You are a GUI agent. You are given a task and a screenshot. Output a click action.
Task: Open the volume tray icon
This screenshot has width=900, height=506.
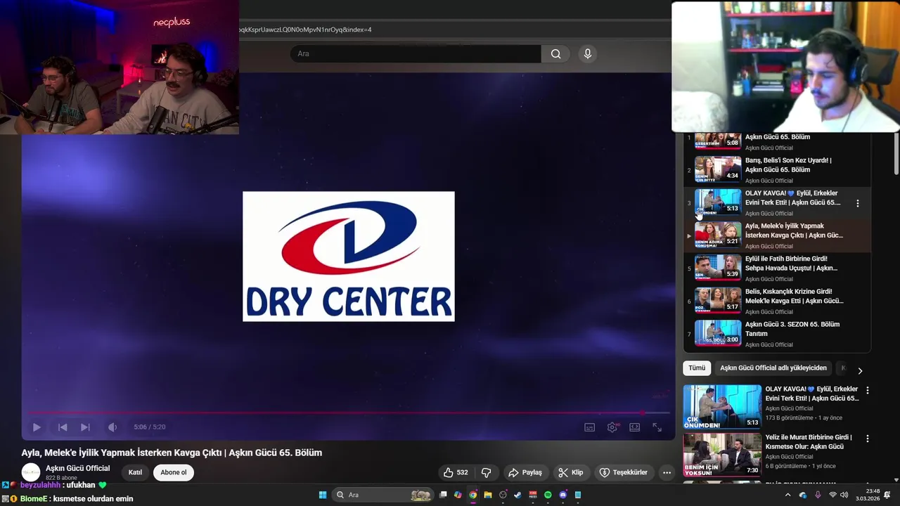844,495
